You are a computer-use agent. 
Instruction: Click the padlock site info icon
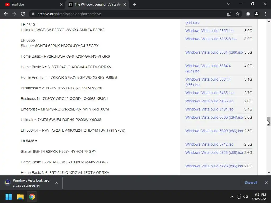click(x=33, y=14)
